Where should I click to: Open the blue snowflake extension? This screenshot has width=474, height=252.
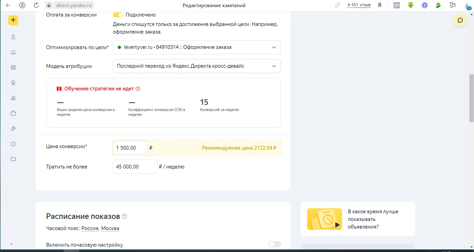click(425, 5)
